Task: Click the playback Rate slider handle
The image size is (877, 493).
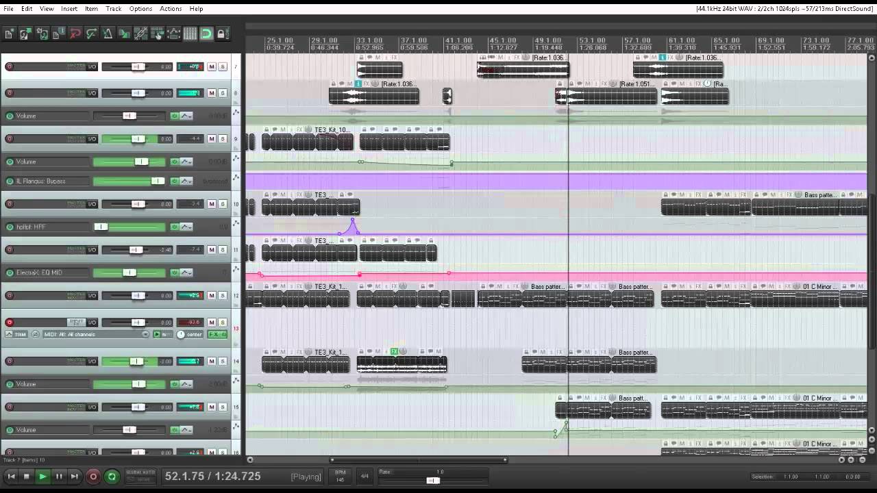Action: coord(432,481)
